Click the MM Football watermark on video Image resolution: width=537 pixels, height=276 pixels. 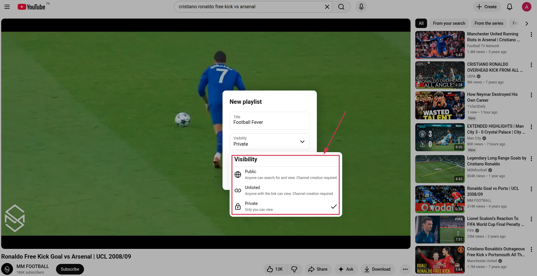(15, 218)
